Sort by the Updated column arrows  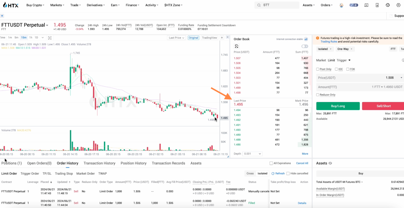[69, 182]
